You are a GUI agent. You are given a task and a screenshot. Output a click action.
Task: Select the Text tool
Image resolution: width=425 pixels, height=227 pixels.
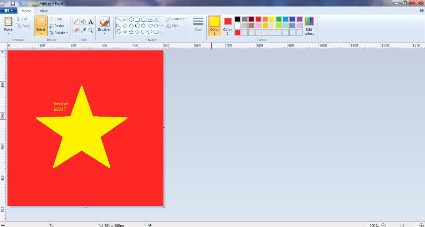pyautogui.click(x=90, y=22)
